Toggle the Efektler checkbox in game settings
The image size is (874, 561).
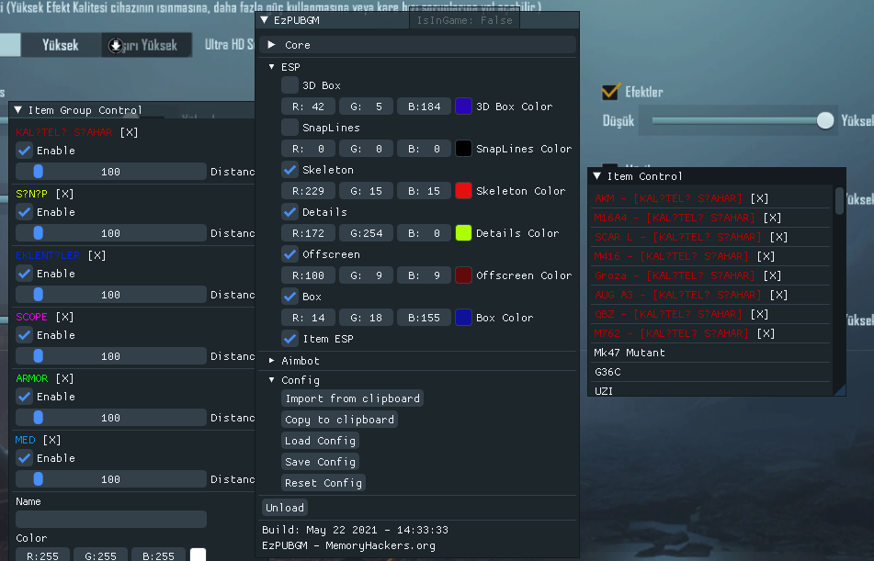[610, 92]
